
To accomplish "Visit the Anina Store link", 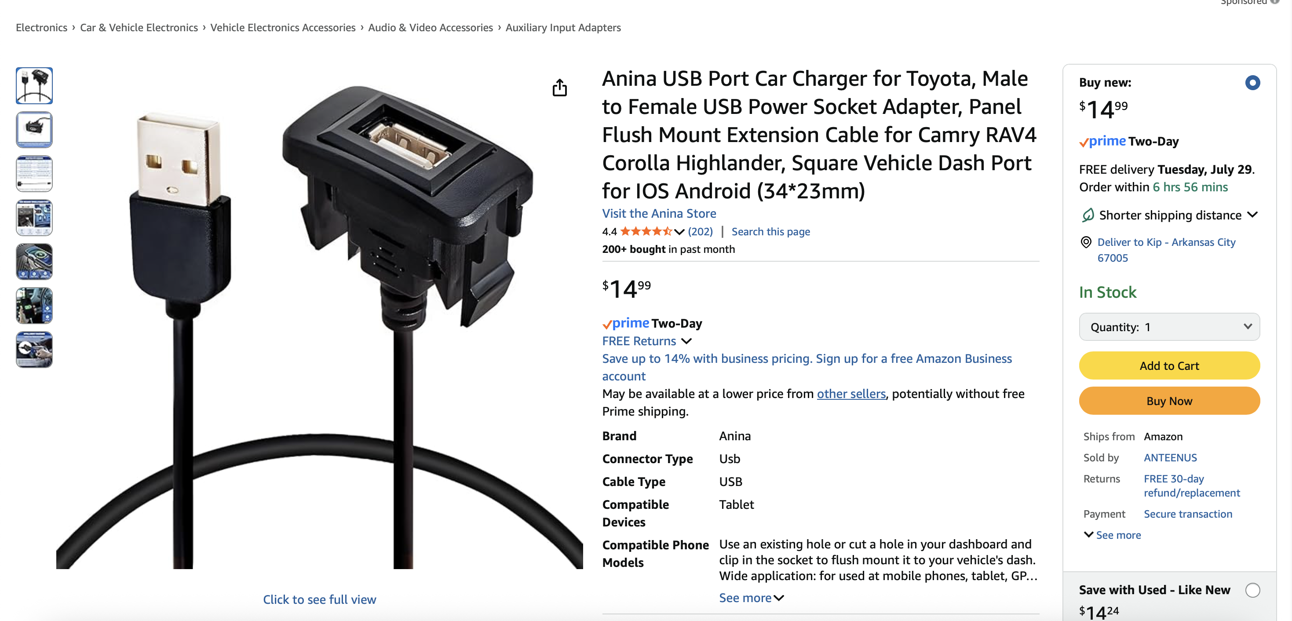I will tap(659, 213).
